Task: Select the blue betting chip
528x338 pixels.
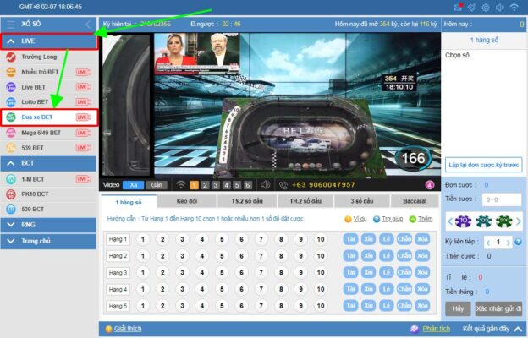Action: [463, 221]
